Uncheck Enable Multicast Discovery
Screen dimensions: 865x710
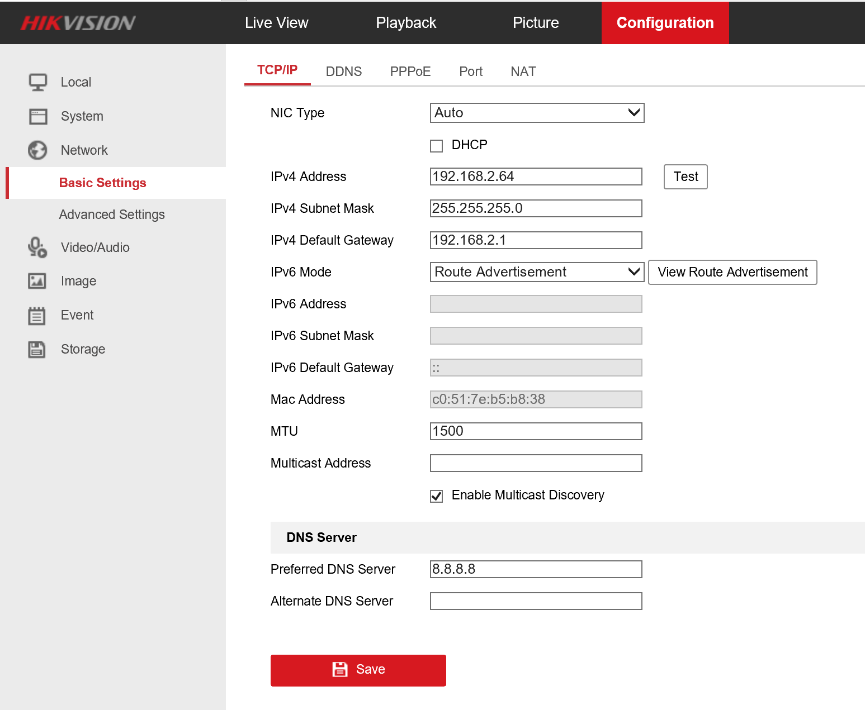(436, 496)
